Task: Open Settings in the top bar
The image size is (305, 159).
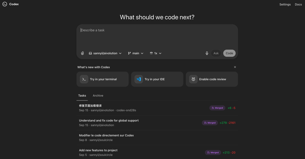Action: tap(285, 5)
